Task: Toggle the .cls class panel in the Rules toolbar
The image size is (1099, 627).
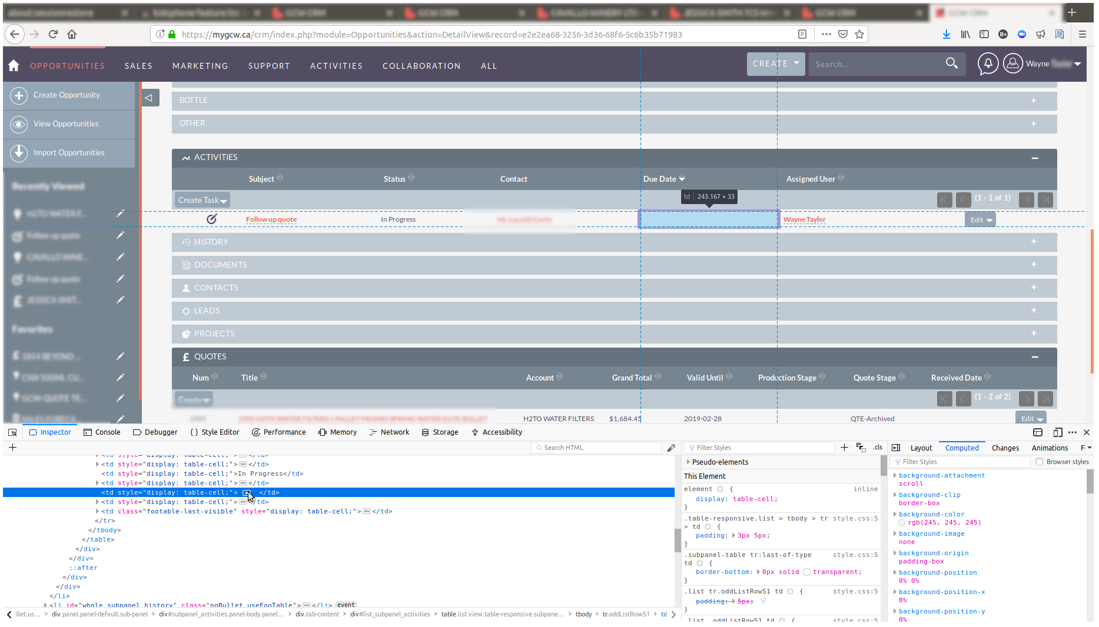Action: tap(877, 448)
